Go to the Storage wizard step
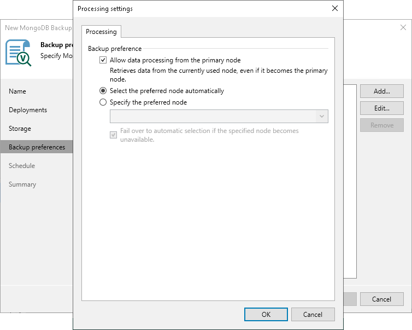Viewport: 412px width, 330px height. (x=20, y=129)
